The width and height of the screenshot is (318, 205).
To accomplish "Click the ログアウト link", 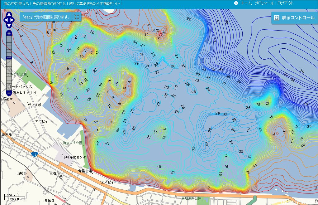I will click(x=285, y=3).
